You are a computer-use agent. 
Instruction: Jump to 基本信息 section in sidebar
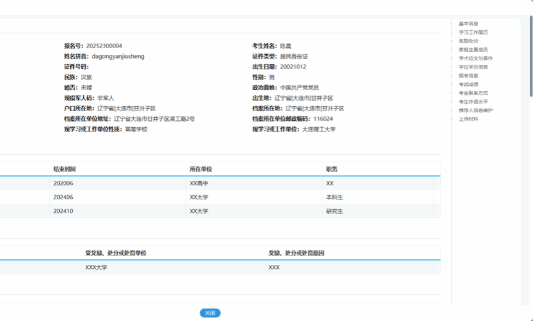[468, 23]
